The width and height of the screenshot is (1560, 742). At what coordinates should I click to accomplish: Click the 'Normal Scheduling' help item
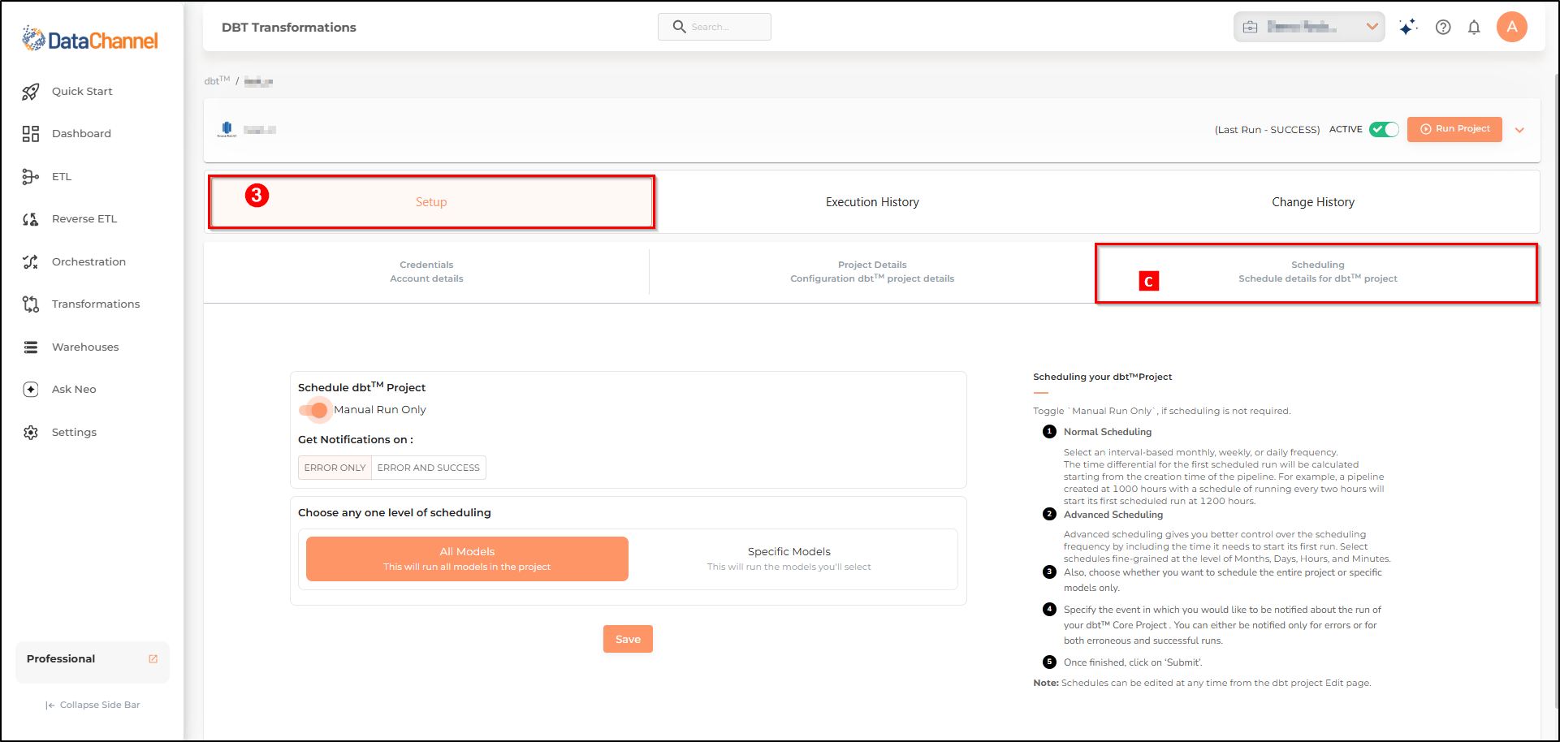[1108, 432]
